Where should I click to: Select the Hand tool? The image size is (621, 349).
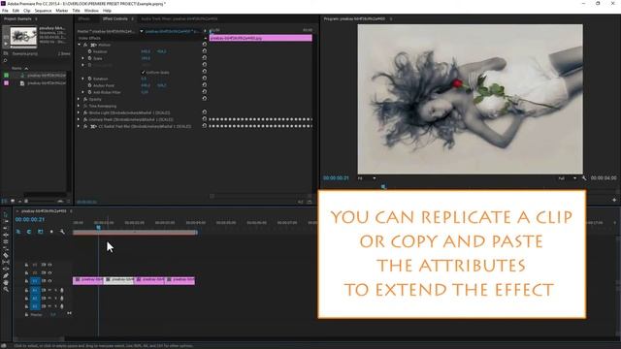click(x=6, y=282)
